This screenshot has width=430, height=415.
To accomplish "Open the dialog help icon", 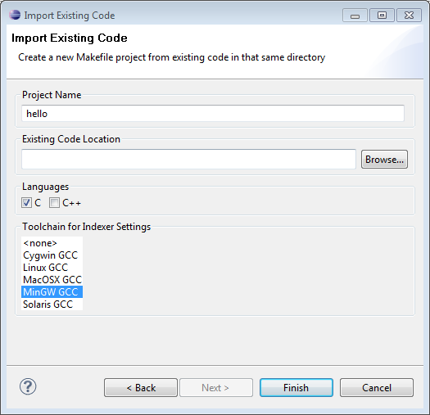I will pyautogui.click(x=28, y=386).
